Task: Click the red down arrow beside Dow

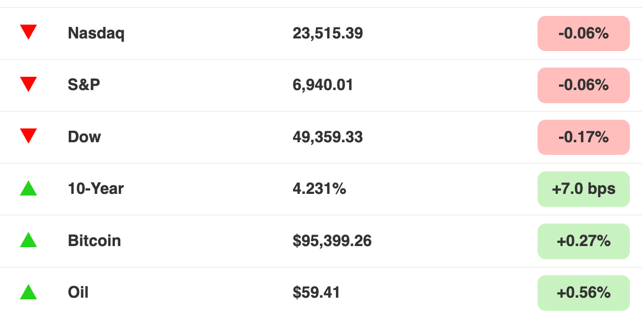Action: pos(28,136)
